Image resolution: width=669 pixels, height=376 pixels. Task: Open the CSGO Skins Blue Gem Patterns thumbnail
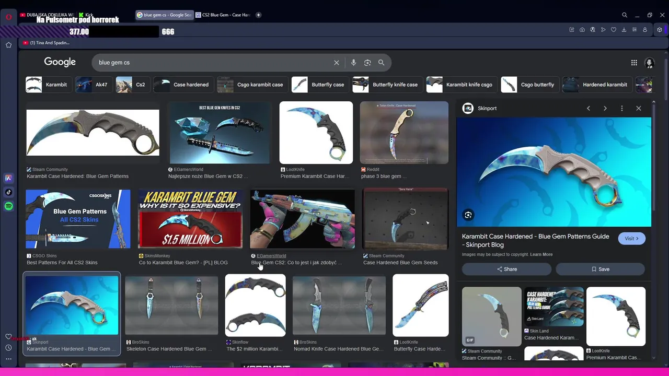[78, 219]
